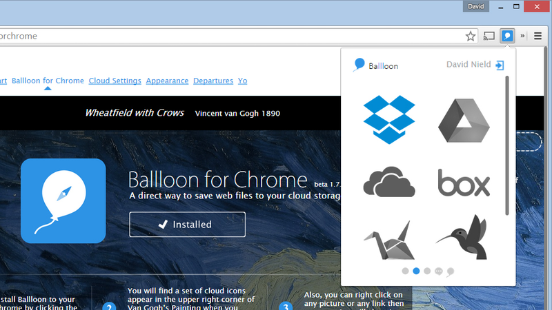This screenshot has width=552, height=310.
Task: Sign out using the arrow beside David Nield
Action: click(500, 65)
